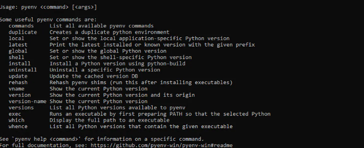Click the 'uninstall' command name
This screenshot has width=364, height=148.
click(23, 70)
